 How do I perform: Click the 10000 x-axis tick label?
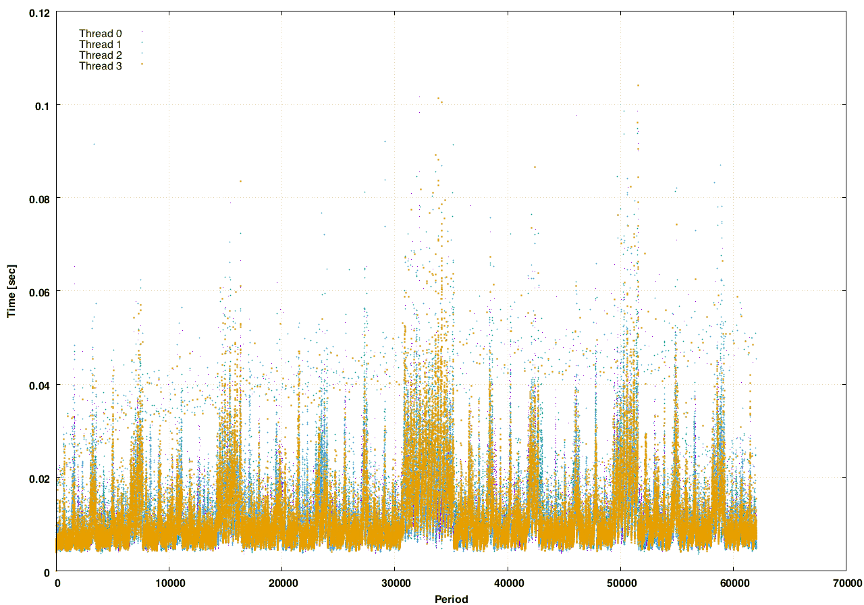169,583
